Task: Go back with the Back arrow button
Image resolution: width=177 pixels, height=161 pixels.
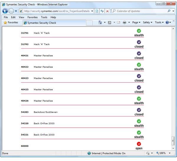Action: pos(5,11)
